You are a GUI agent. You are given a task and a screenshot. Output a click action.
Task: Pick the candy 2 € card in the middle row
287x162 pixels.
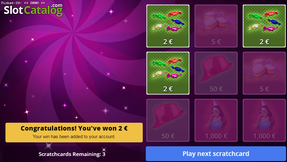168,73
